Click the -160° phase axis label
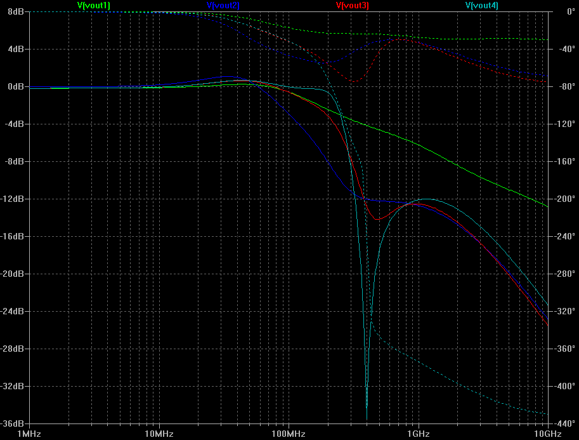This screenshot has height=440, width=579. pos(564,161)
